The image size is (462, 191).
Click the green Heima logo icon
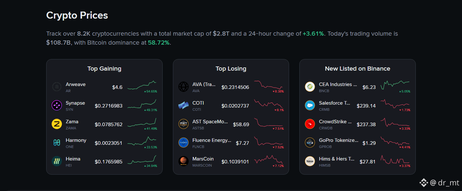point(57,161)
